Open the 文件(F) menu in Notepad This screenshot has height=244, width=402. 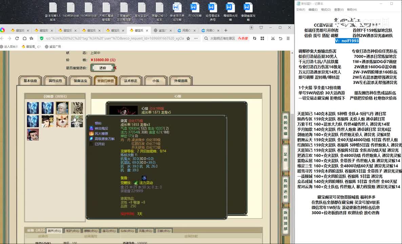coord(300,10)
